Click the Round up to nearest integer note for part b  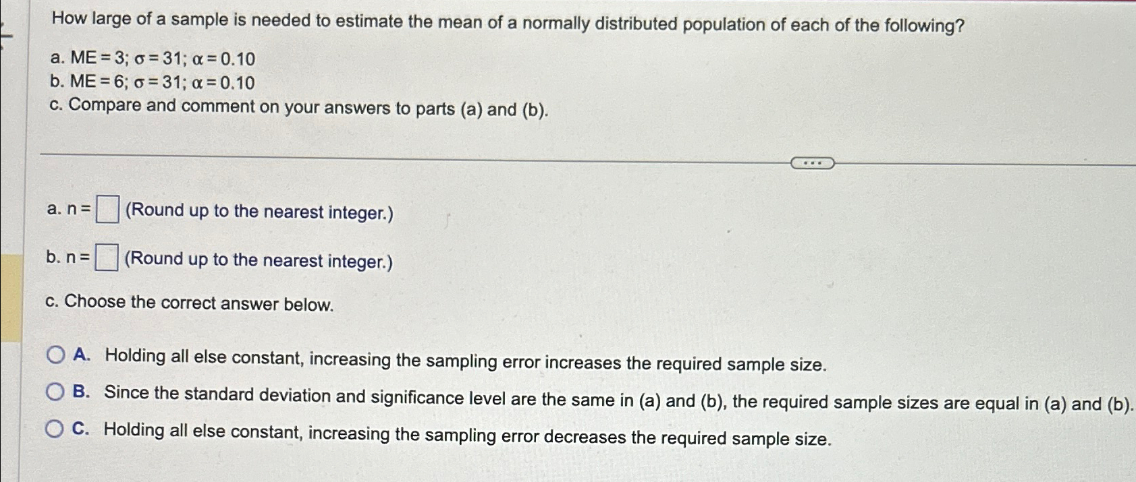click(259, 260)
